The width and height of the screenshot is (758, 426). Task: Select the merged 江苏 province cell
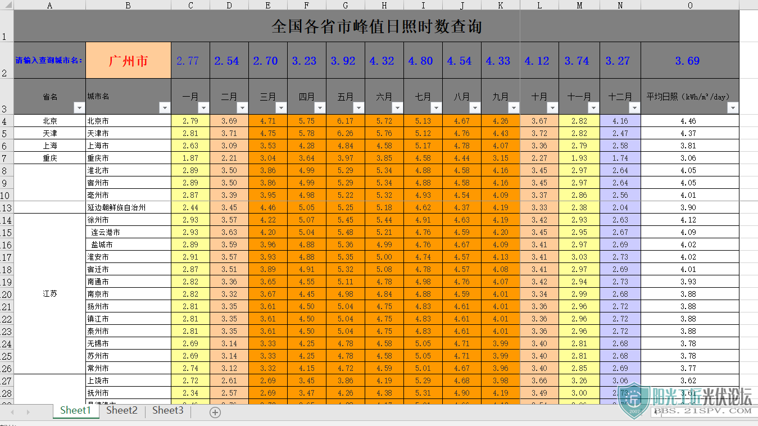pos(49,294)
